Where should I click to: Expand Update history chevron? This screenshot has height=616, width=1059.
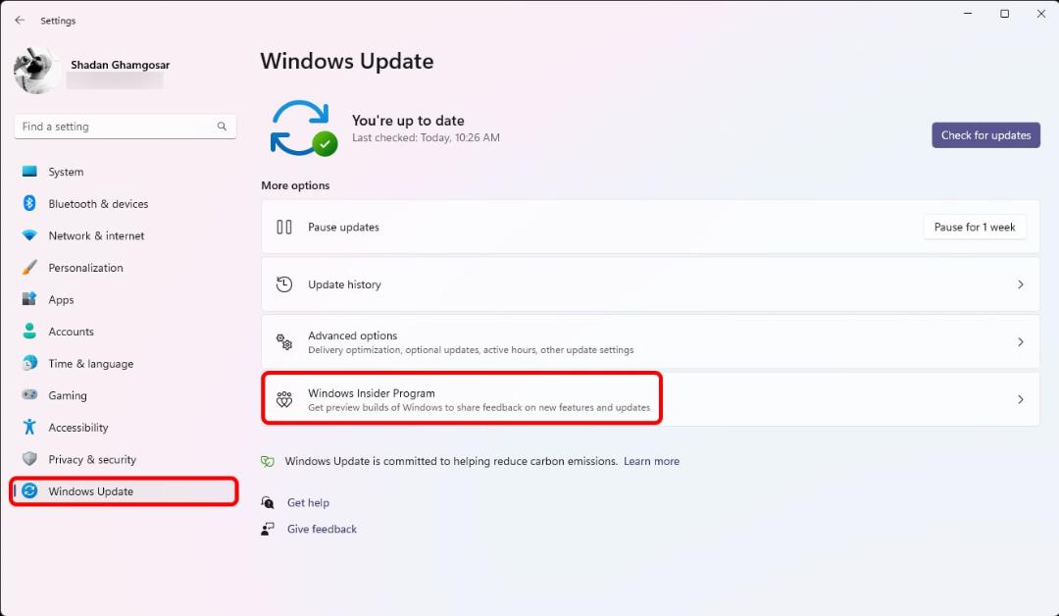(x=1020, y=284)
